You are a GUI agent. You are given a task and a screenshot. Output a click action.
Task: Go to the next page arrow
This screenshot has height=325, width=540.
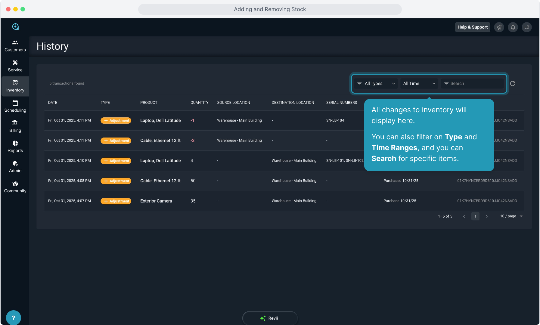point(487,216)
